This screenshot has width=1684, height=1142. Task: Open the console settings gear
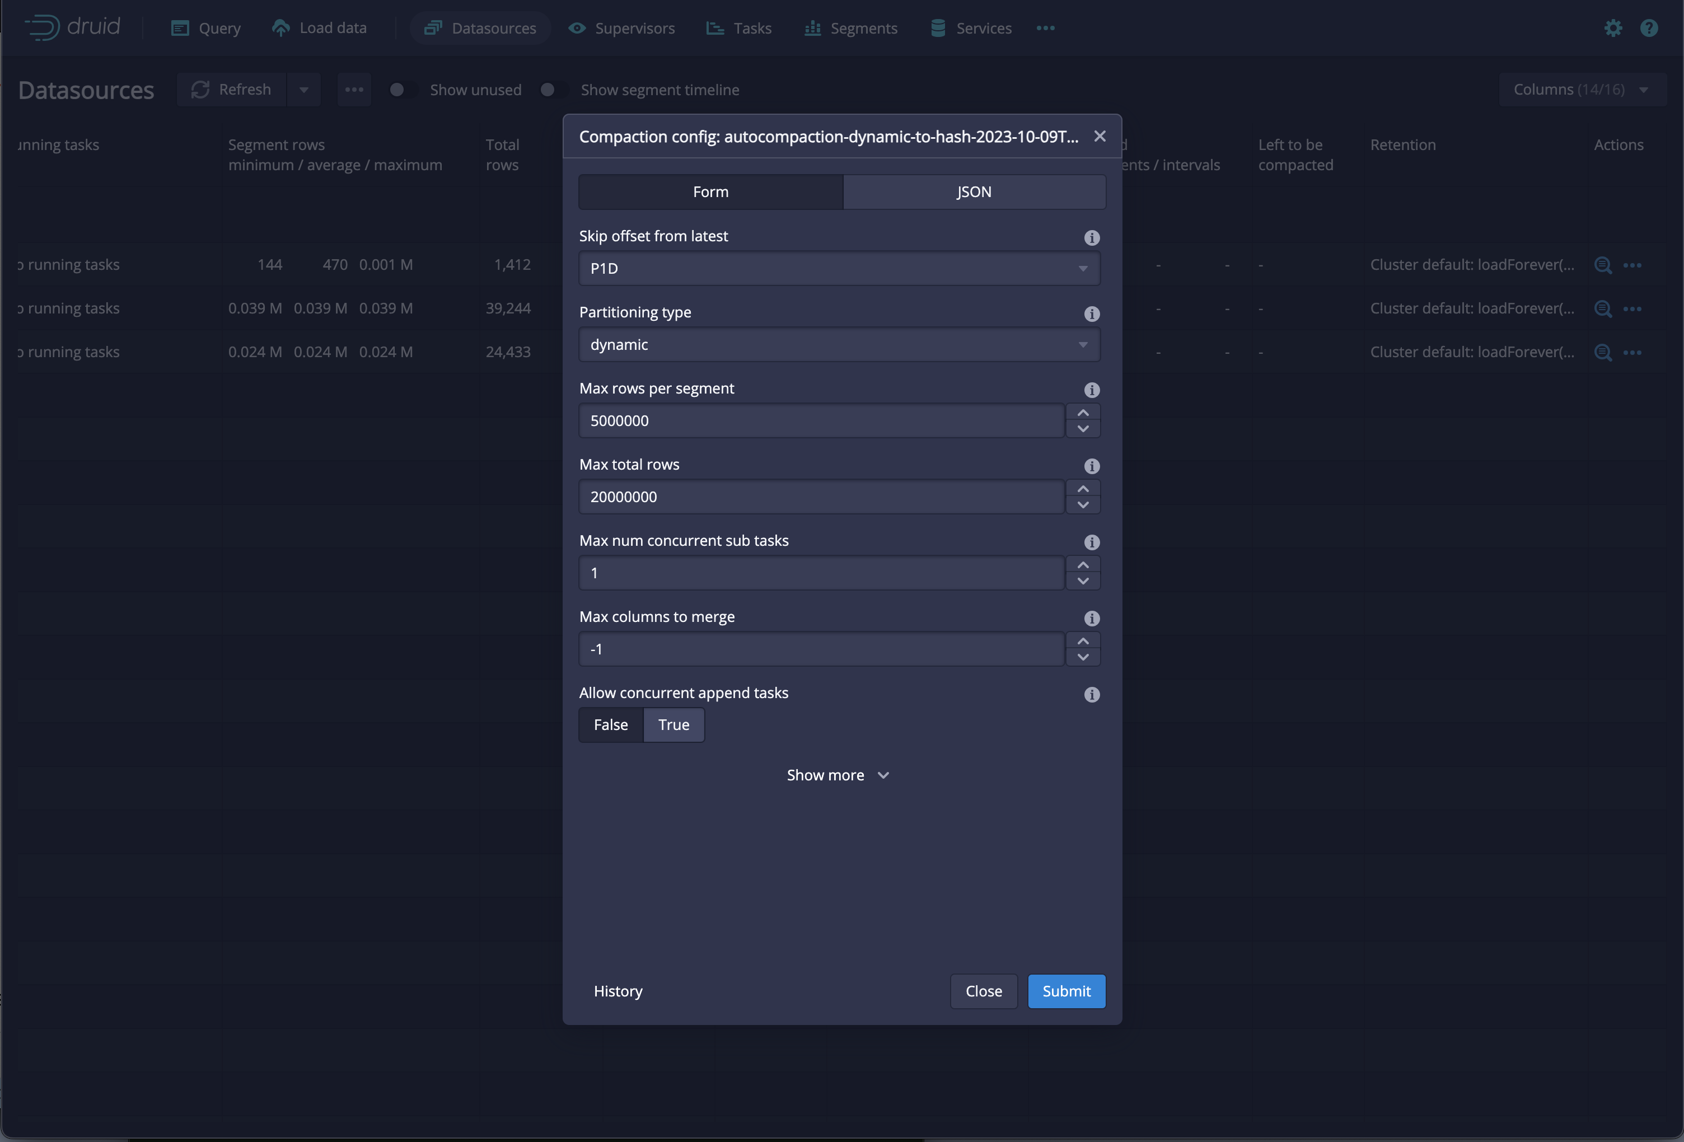coord(1613,27)
